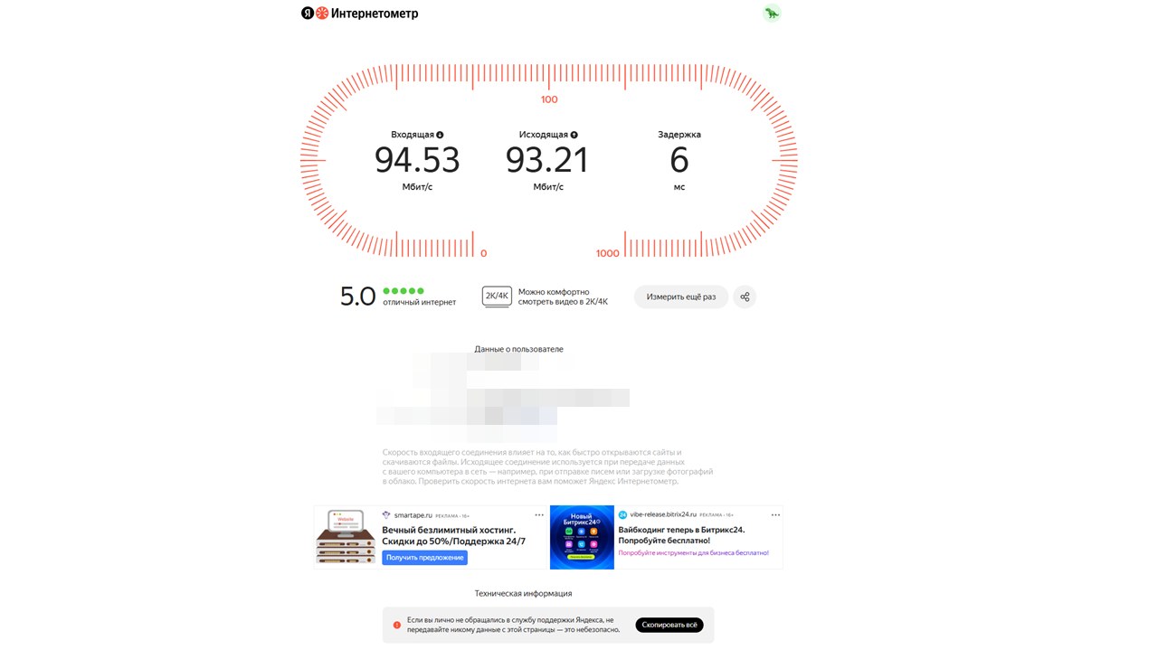Click the red warning icon in notice
The height and width of the screenshot is (650, 1158).
[396, 625]
